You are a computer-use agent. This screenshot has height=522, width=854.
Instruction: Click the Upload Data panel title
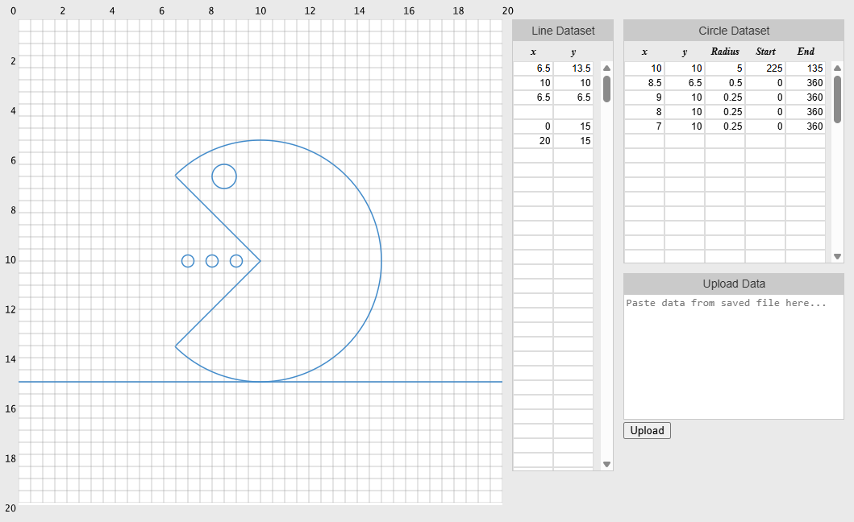tap(734, 284)
